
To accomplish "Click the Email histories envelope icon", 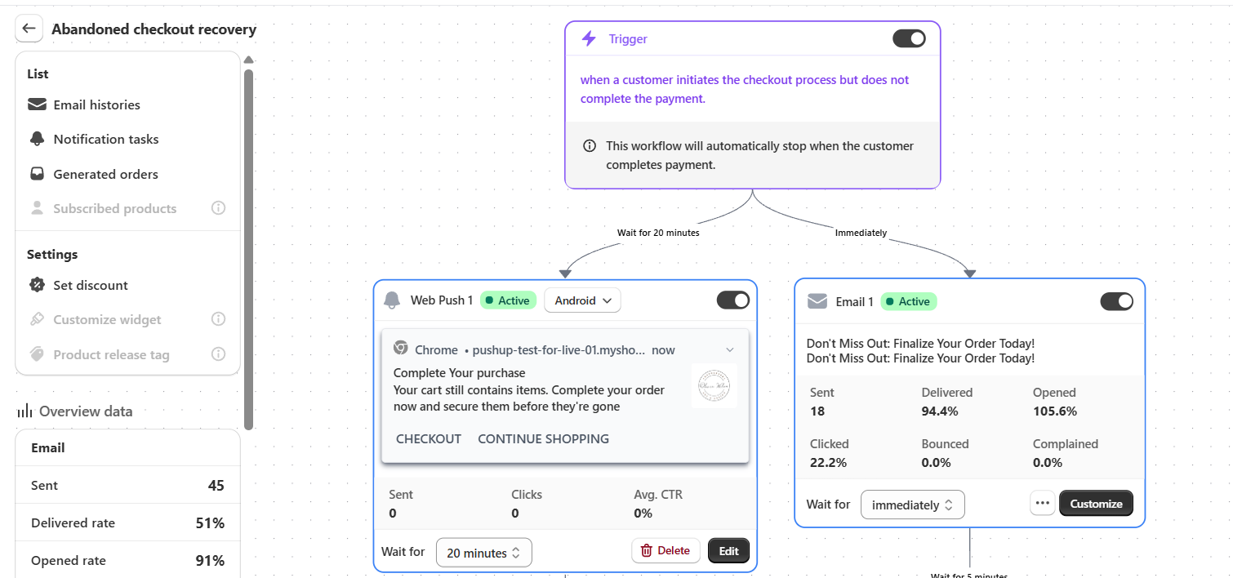I will coord(37,104).
